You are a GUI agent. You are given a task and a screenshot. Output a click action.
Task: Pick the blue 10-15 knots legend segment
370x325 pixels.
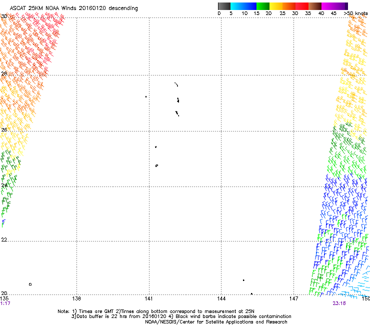click(x=250, y=6)
